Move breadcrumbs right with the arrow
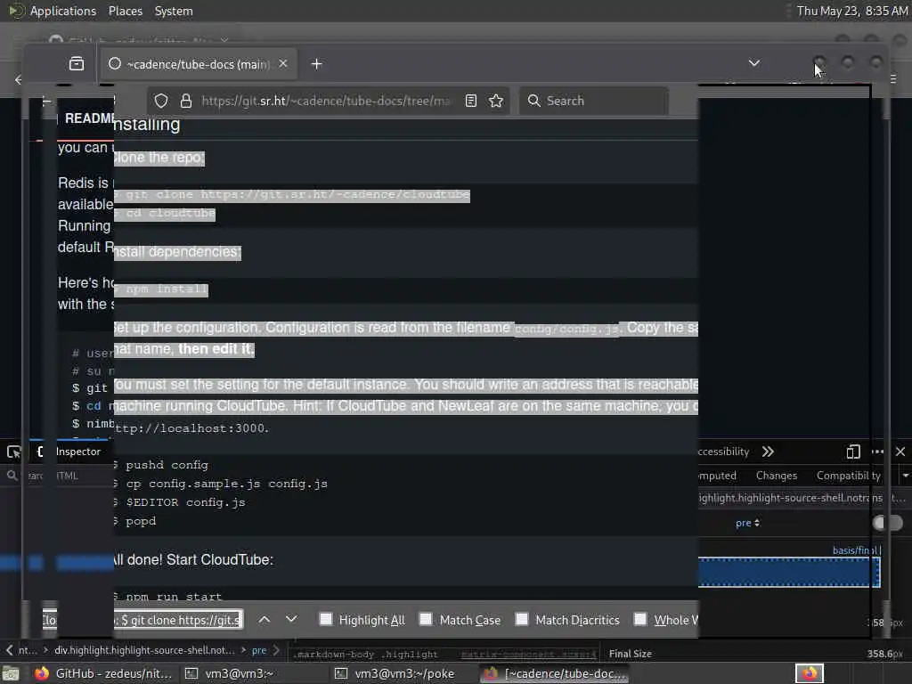The image size is (912, 684). point(277,649)
